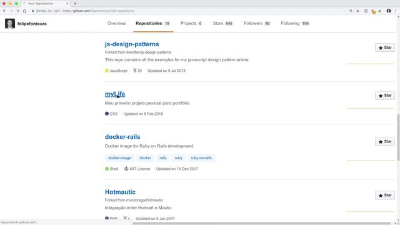Click 'Integração entre Hotmart e Mautic' description

coord(138,208)
